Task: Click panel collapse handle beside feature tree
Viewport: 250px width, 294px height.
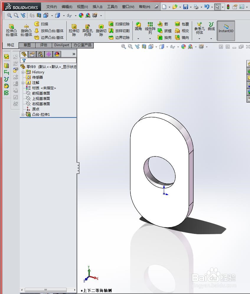Action: [x=78, y=168]
